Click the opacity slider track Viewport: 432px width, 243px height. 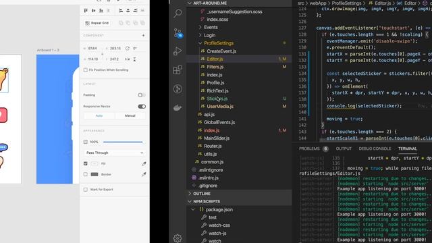tap(123, 142)
